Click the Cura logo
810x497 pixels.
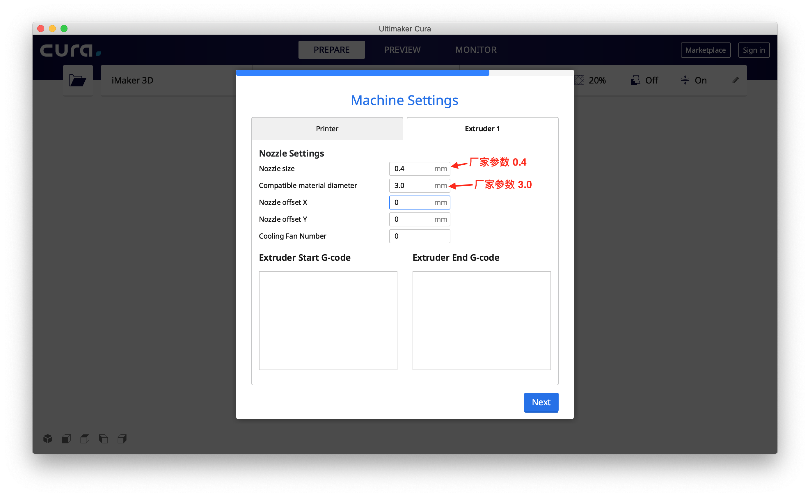click(x=70, y=50)
